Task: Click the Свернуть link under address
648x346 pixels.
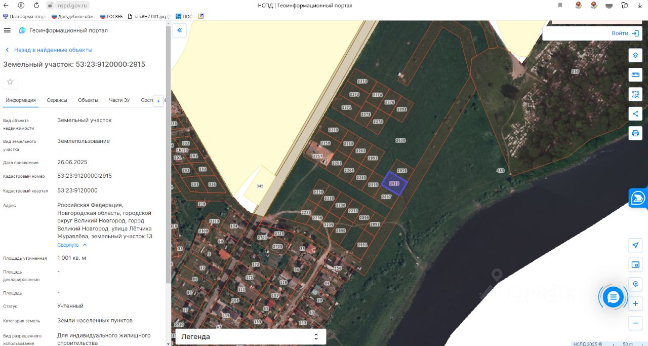Action: 68,245
